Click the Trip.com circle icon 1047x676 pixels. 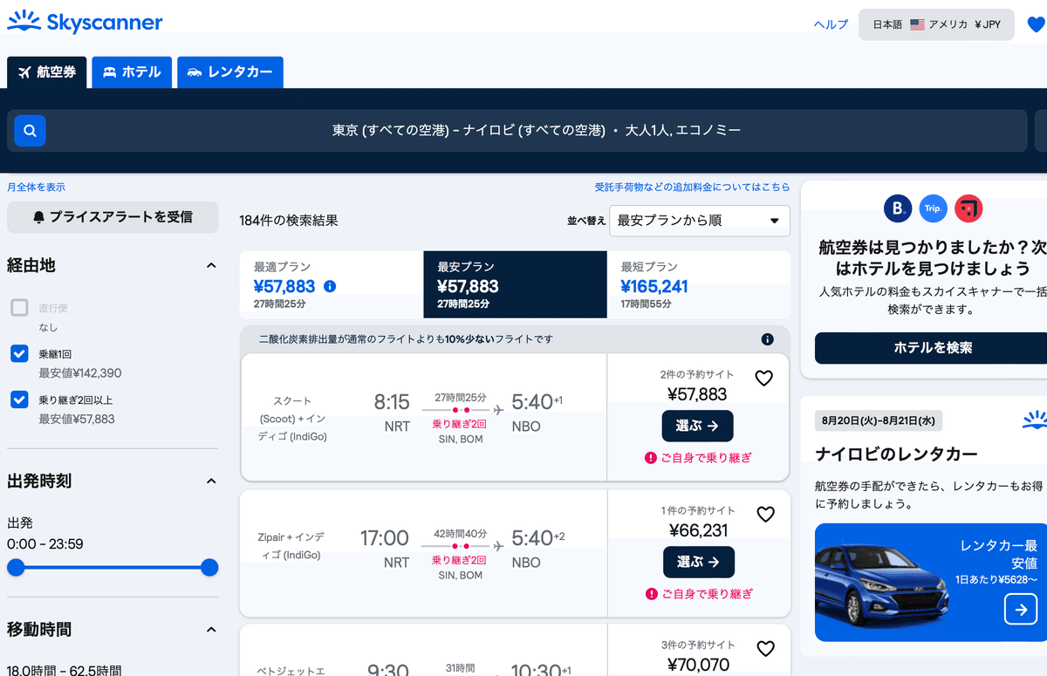(x=933, y=208)
